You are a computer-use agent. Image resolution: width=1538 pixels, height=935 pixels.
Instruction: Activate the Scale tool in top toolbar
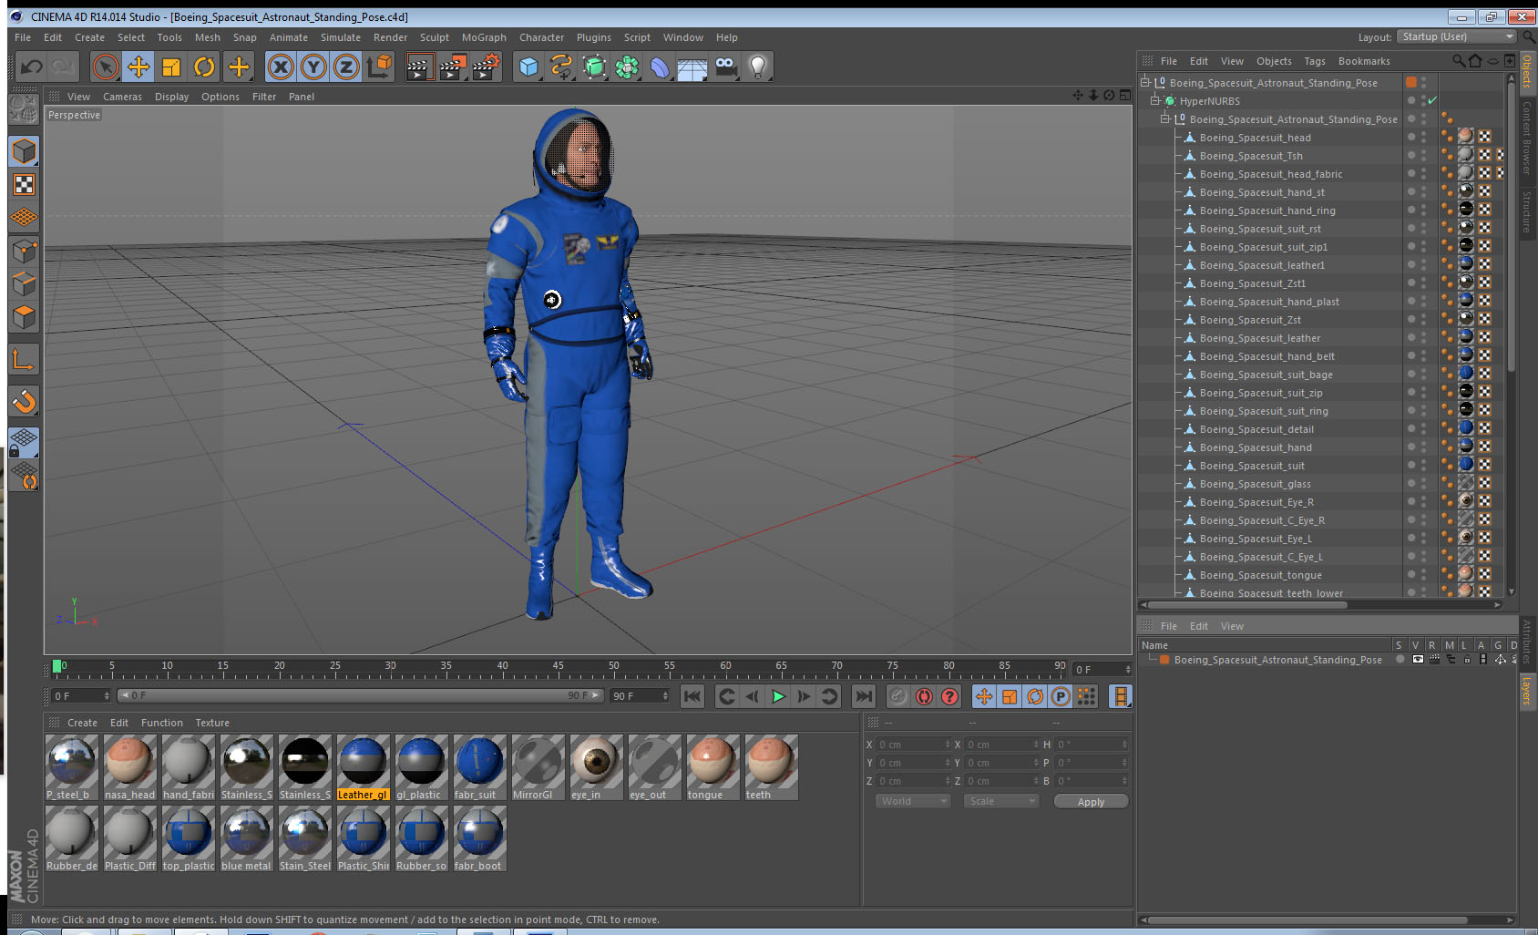pyautogui.click(x=171, y=67)
